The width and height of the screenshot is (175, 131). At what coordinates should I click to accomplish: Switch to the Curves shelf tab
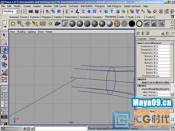[x=24, y=17]
